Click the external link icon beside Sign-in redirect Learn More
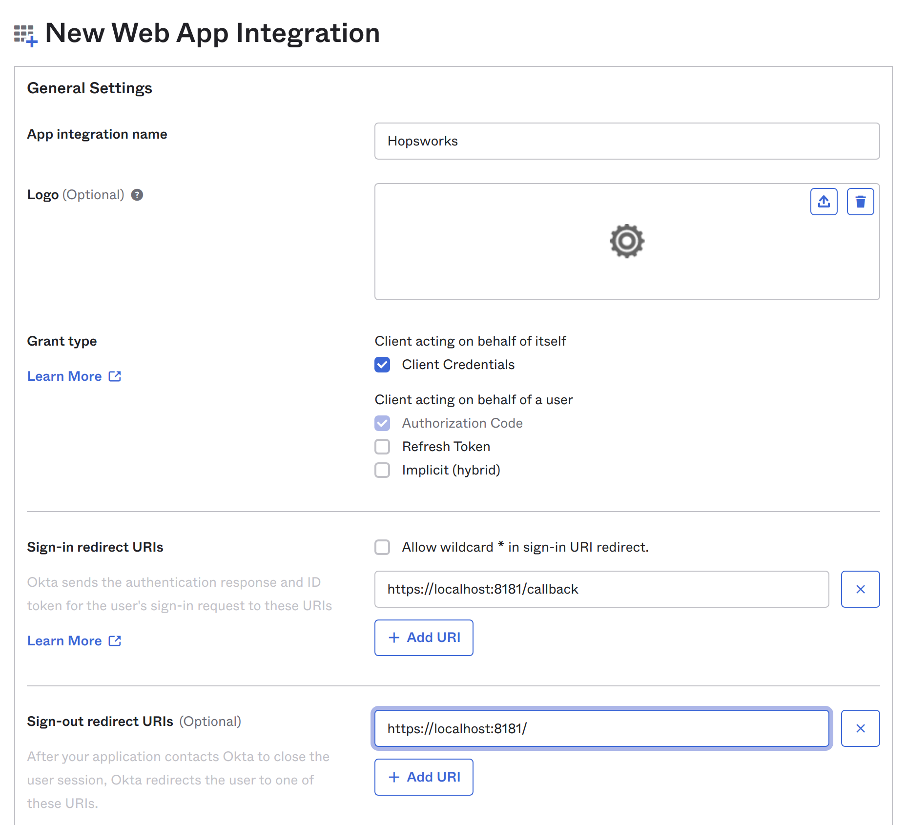This screenshot has height=825, width=907. [x=115, y=640]
